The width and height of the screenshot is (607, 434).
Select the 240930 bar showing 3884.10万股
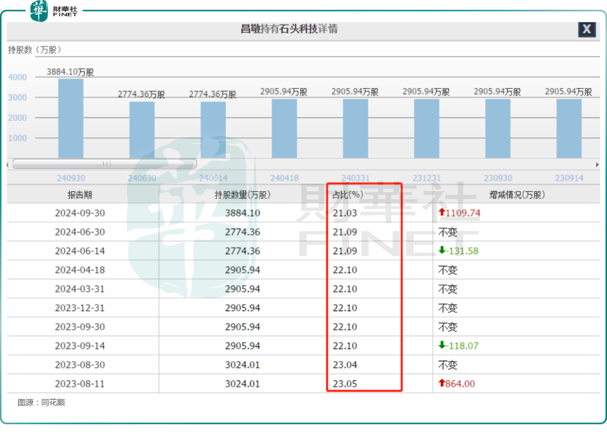71,118
